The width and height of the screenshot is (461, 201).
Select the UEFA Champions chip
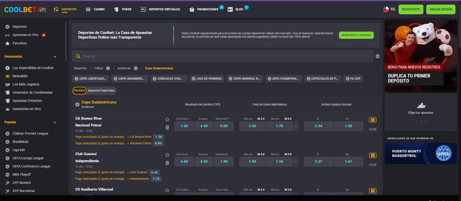pos(284,79)
